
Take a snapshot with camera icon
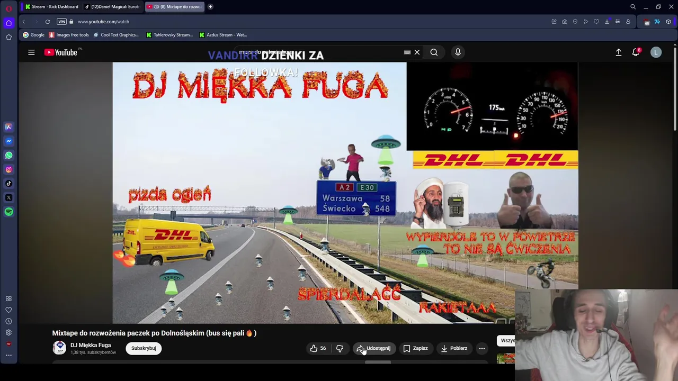tap(565, 22)
